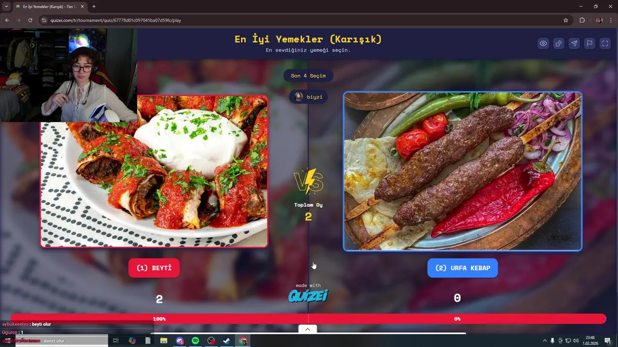Expand the bottom panel chevron
The height and width of the screenshot is (347, 618).
tap(308, 329)
